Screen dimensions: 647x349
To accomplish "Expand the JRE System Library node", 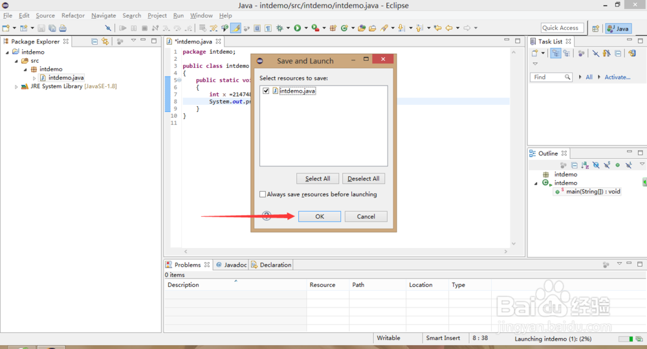I will point(17,87).
